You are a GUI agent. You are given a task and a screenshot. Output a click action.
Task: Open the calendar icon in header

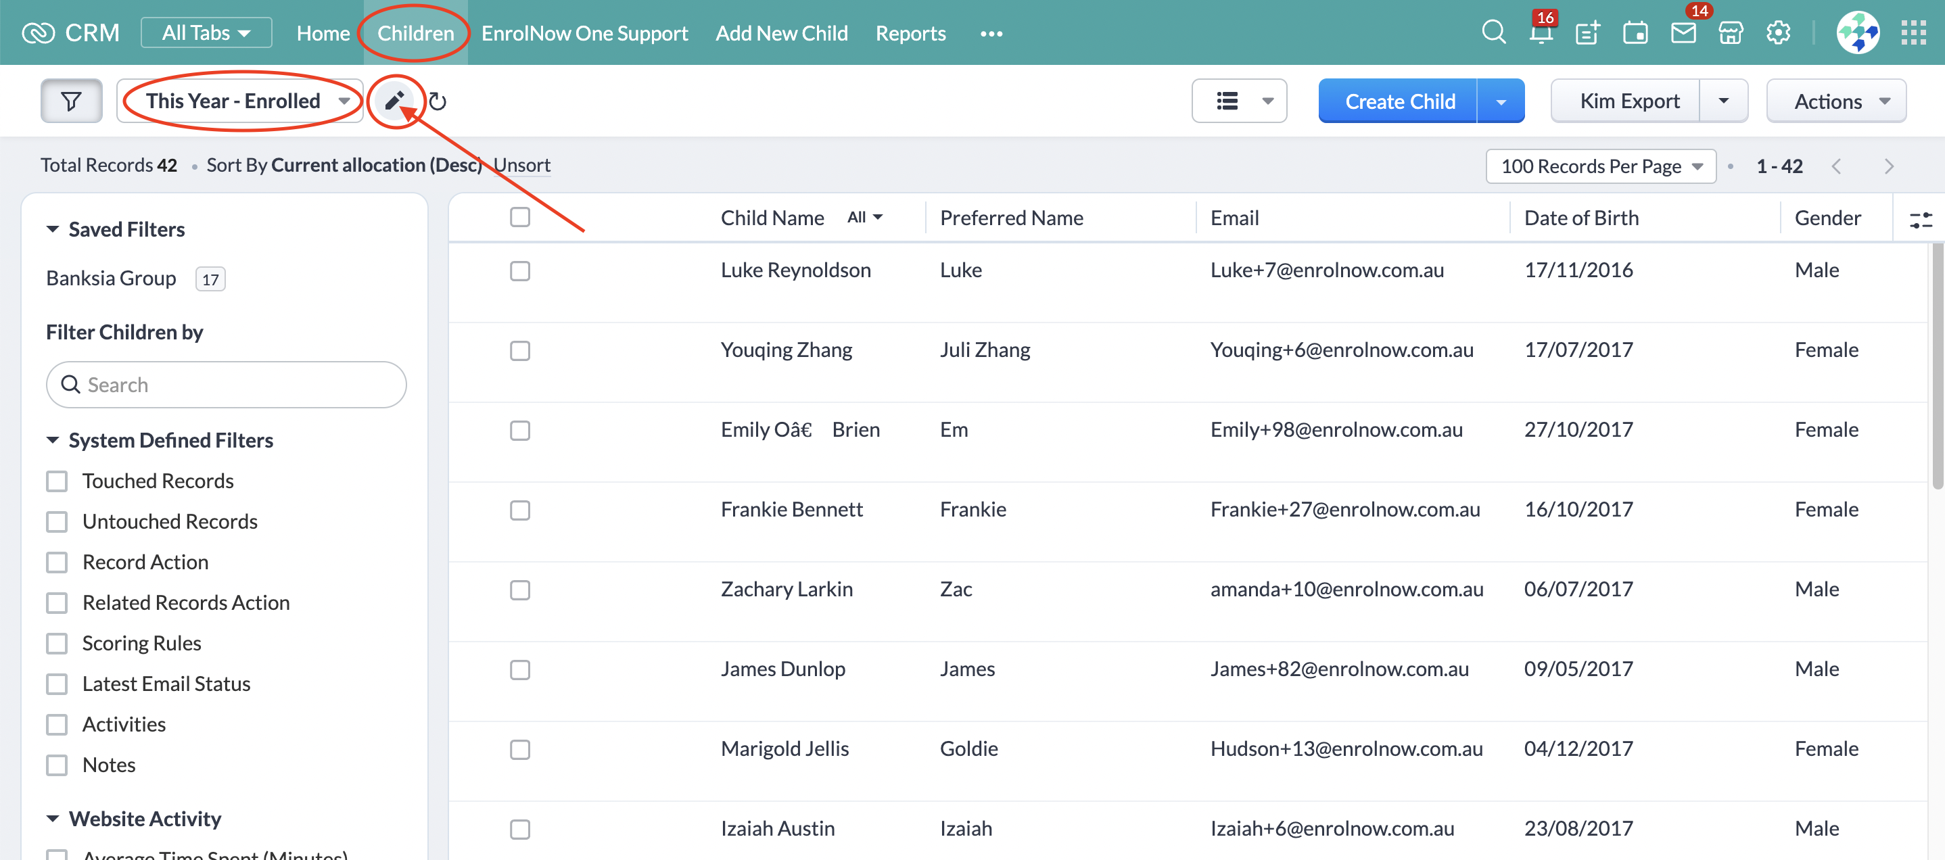tap(1635, 32)
